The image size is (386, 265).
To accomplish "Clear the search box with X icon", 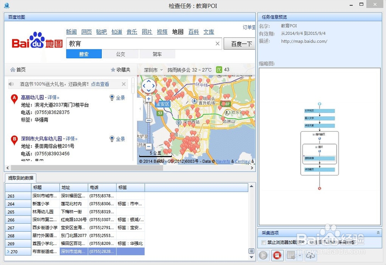I will [218, 44].
